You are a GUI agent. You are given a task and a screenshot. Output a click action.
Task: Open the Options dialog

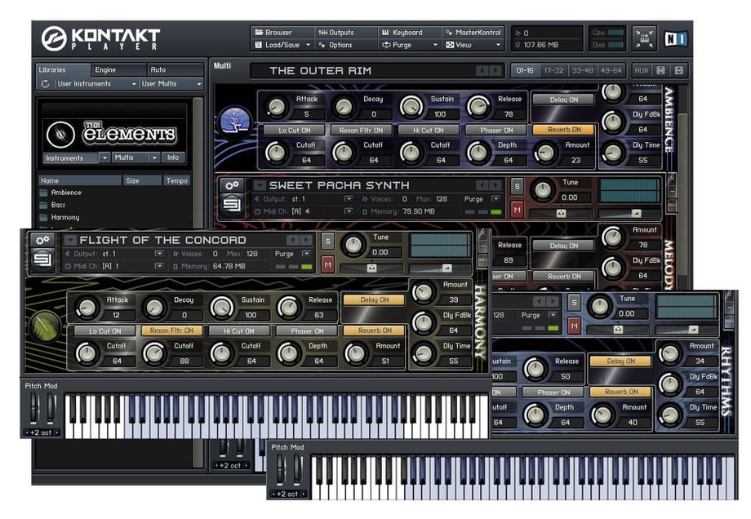tap(336, 45)
